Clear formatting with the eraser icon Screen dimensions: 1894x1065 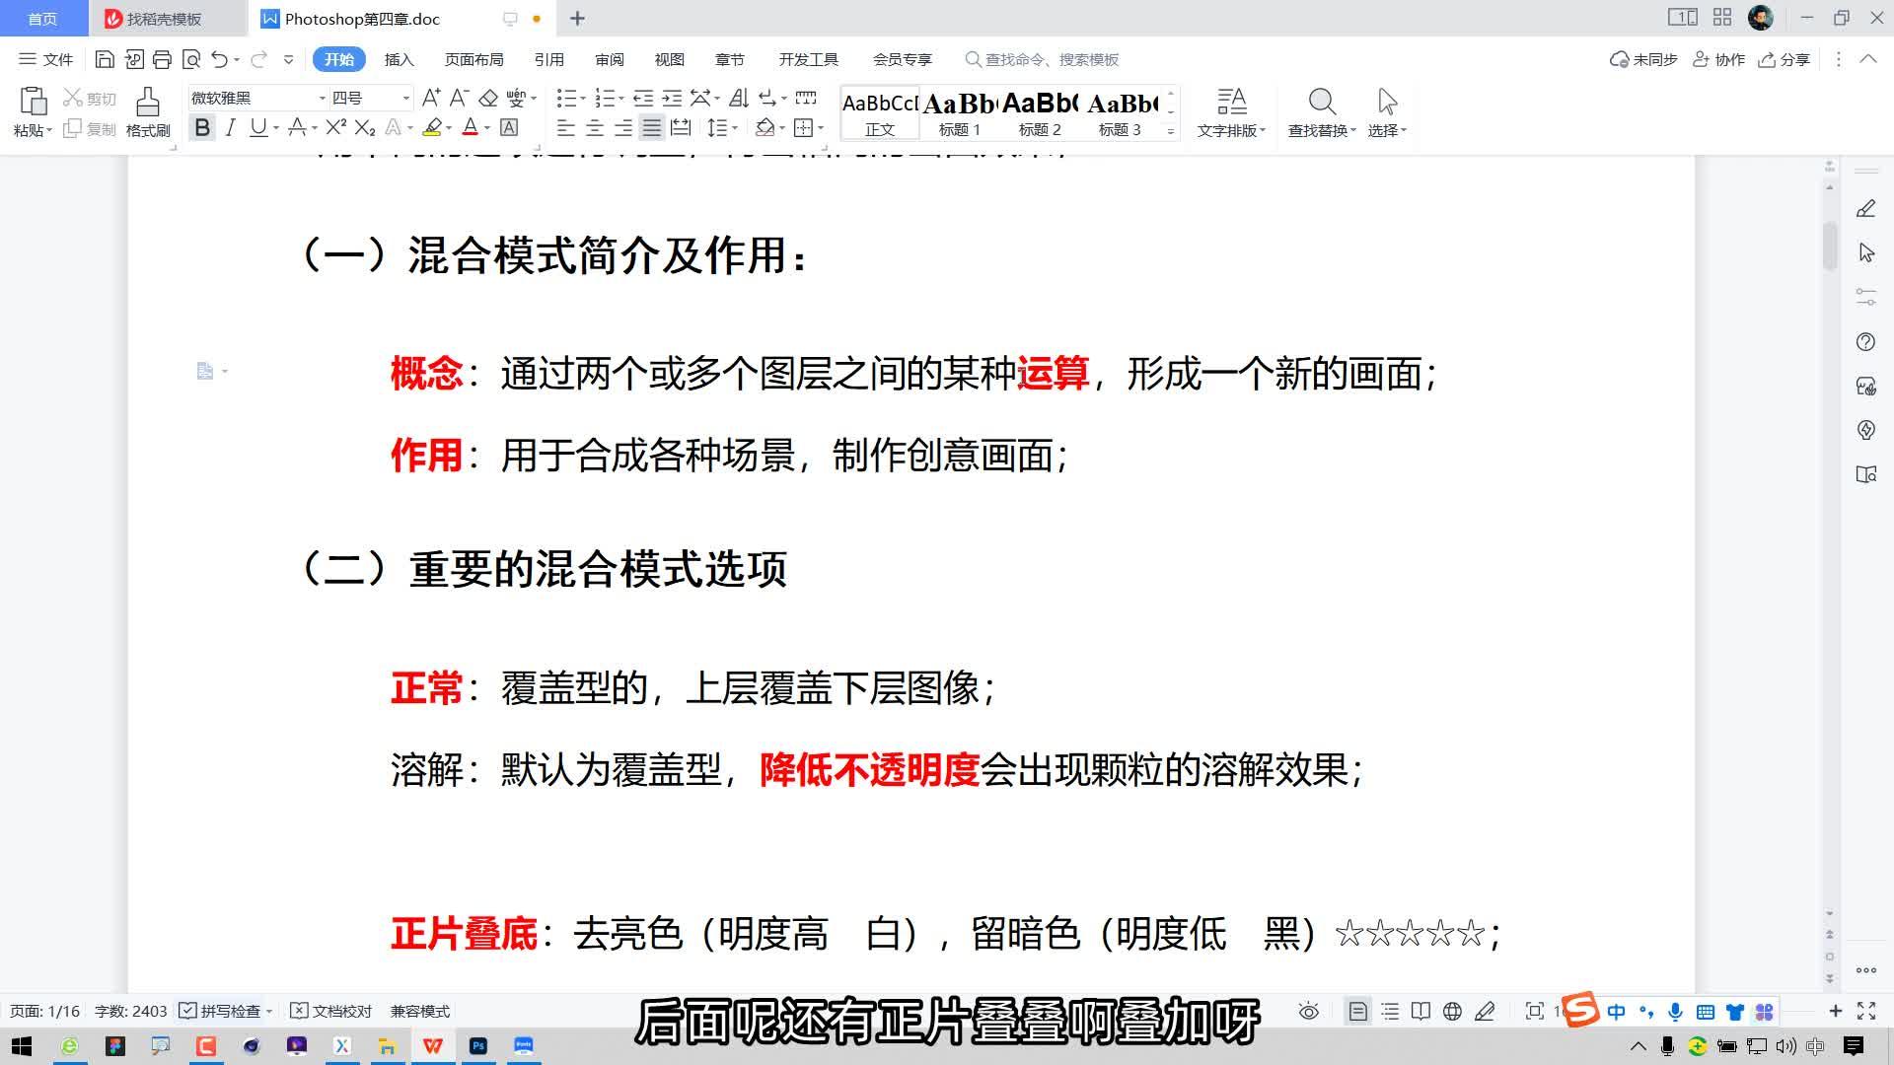click(488, 98)
